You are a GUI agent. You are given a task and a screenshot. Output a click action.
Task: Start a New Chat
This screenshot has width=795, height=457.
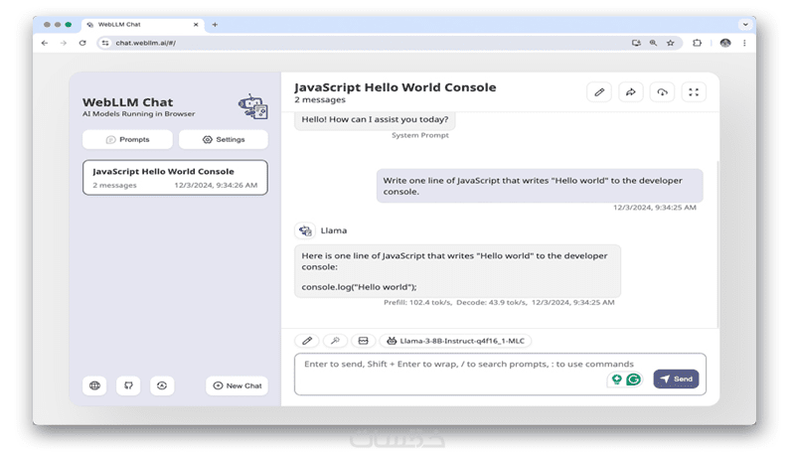(x=238, y=385)
